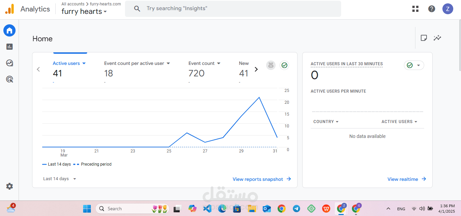461x216 pixels.
Task: Click the Windows taskbar Search box
Action: [x=132, y=209]
